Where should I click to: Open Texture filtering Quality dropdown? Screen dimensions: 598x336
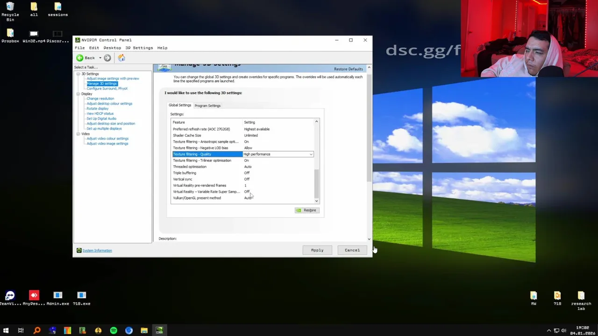tap(311, 154)
